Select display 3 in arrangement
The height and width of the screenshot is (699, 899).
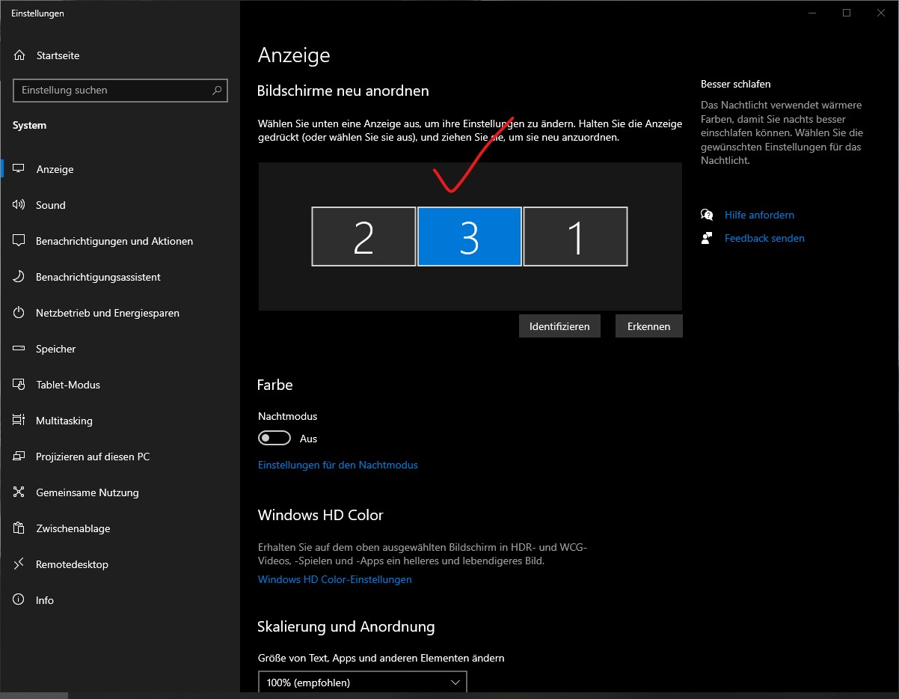(x=470, y=236)
